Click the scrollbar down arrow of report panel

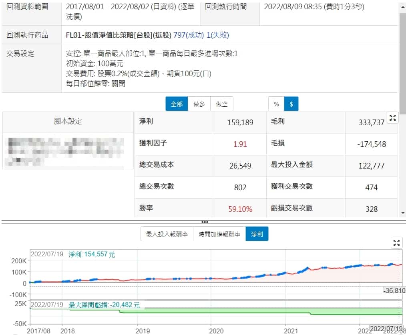[x=403, y=213]
